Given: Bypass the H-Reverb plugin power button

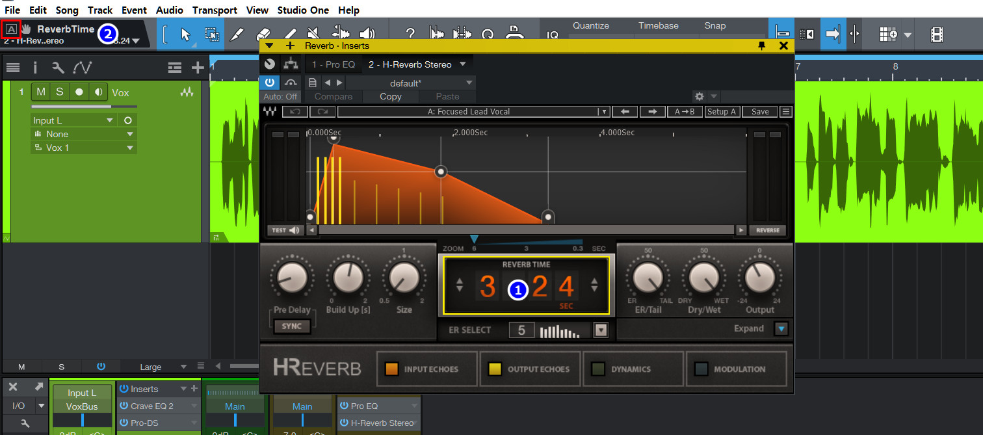Looking at the screenshot, I should [x=269, y=83].
